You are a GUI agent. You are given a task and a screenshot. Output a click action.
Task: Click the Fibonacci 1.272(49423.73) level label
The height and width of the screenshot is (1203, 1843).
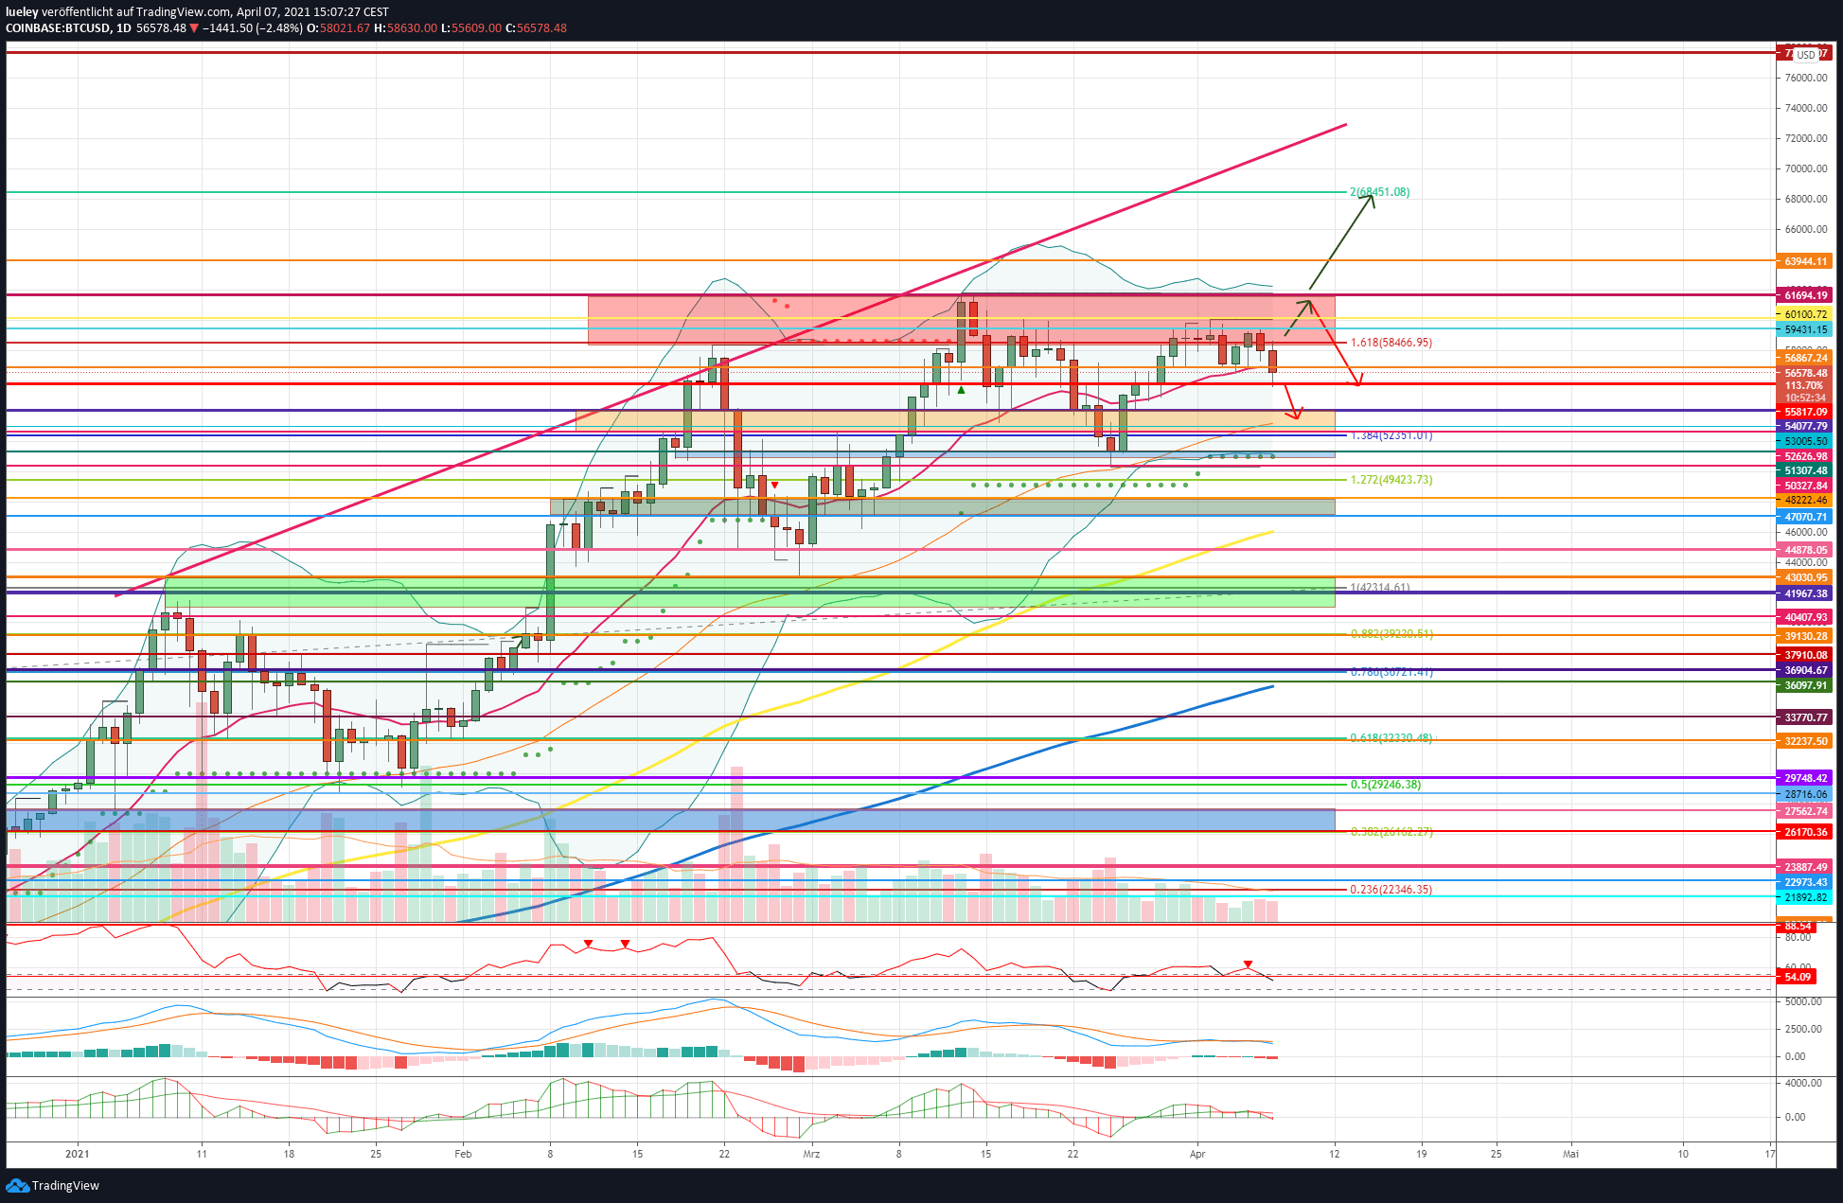tap(1391, 480)
